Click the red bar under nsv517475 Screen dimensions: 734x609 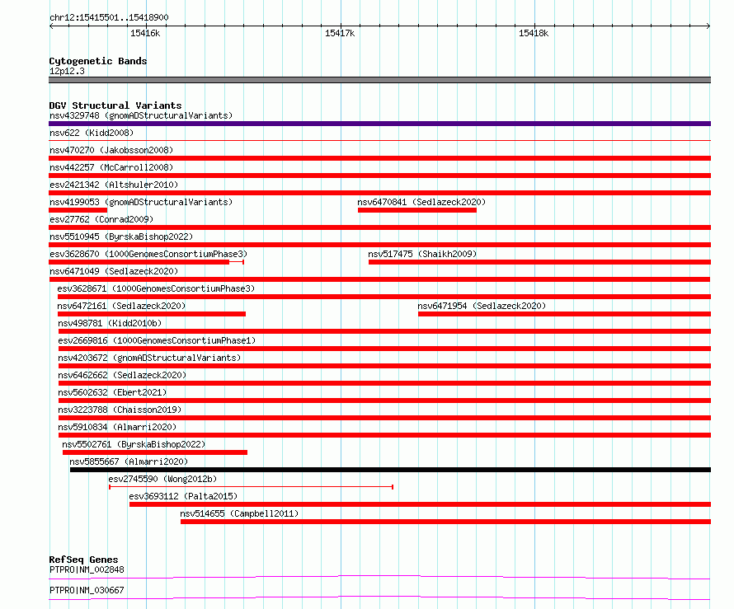(x=539, y=262)
